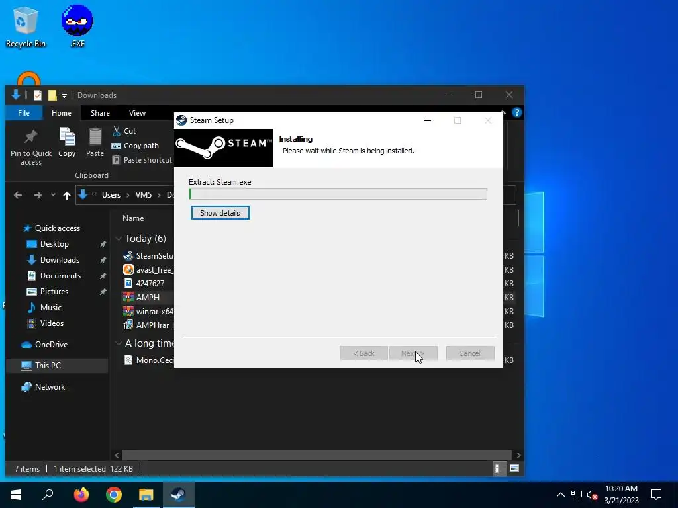Click Pin to Quick access icon
678x508 pixels.
pos(31,147)
